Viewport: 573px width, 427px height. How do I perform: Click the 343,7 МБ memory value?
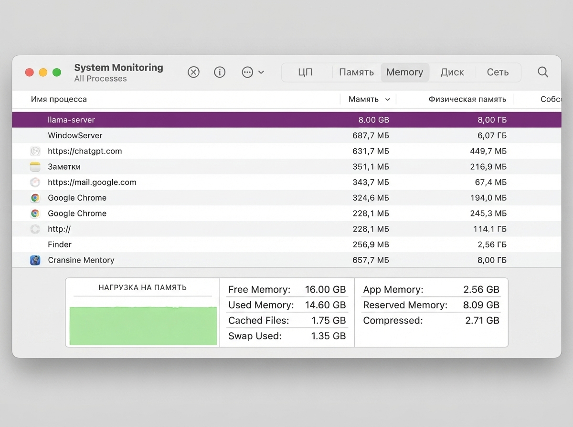tap(371, 182)
